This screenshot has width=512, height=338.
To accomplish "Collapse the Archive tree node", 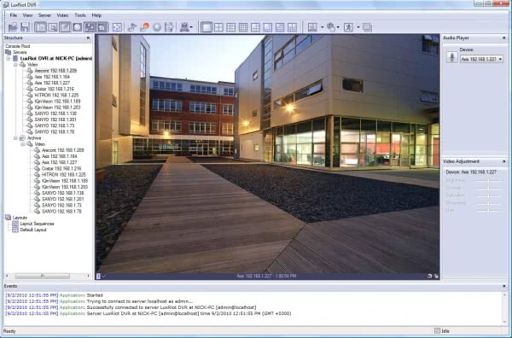I will 15,138.
